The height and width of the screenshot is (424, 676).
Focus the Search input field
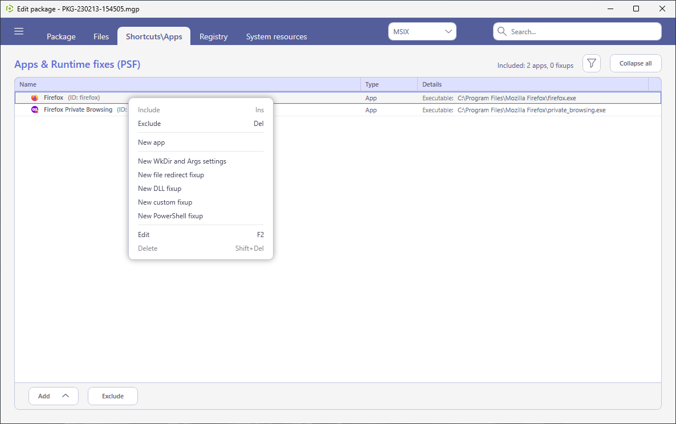click(577, 31)
